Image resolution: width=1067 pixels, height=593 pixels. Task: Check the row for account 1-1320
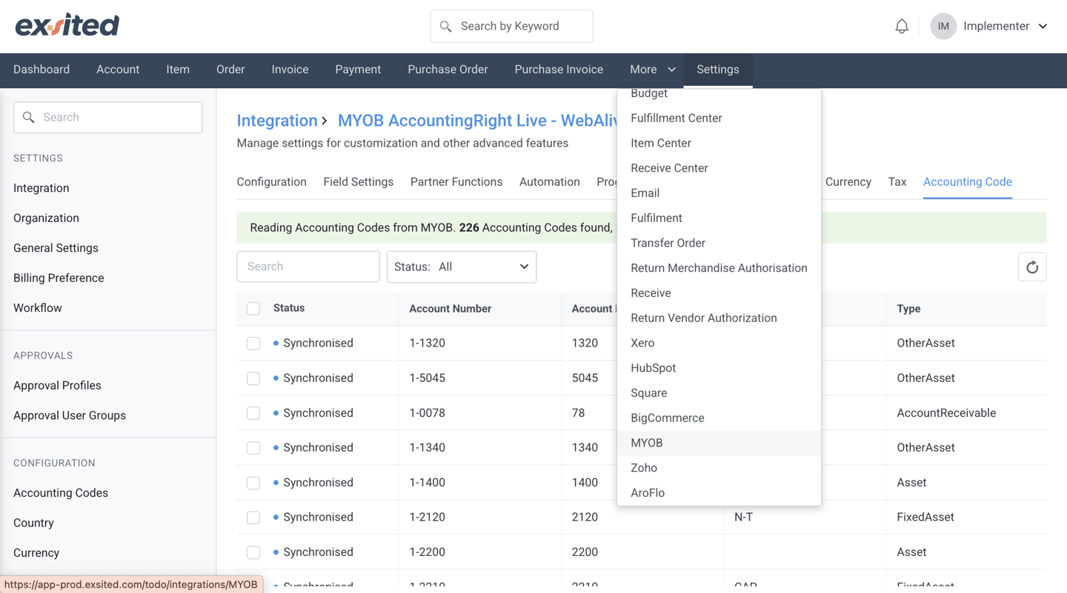tap(253, 344)
